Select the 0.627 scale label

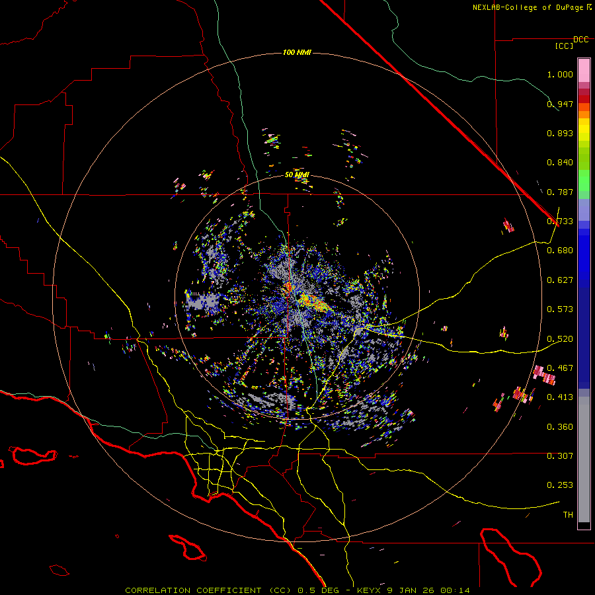click(560, 280)
